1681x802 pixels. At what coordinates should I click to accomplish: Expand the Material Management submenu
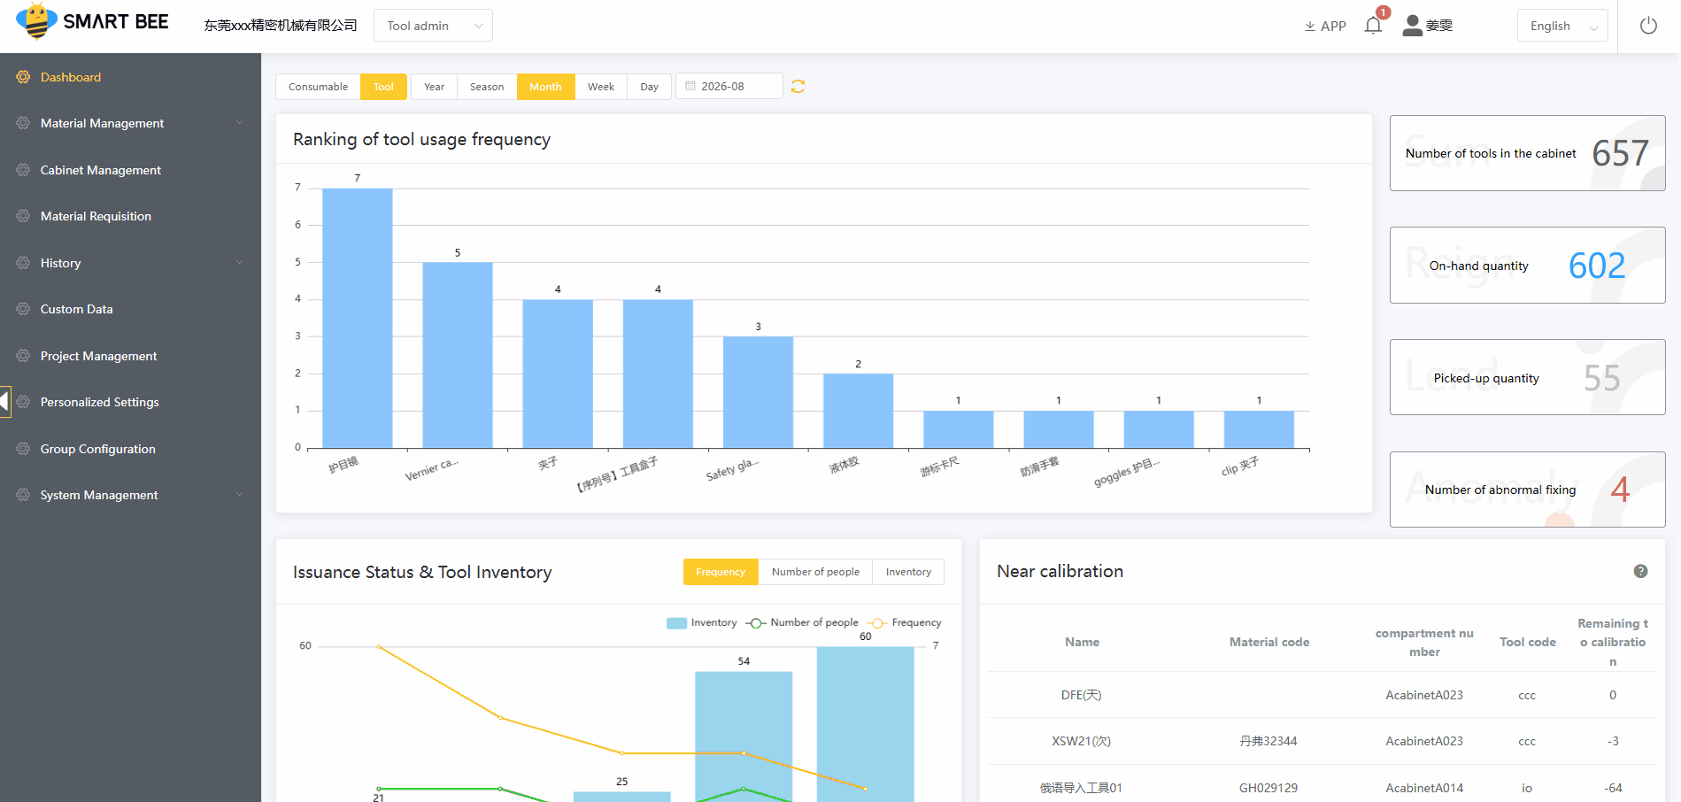[130, 123]
